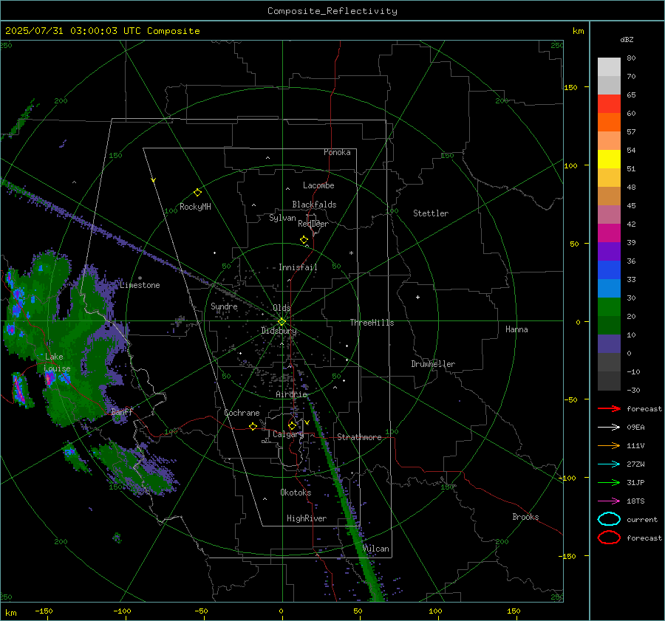Click the 09EA legend label
The width and height of the screenshot is (665, 621).
(635, 428)
